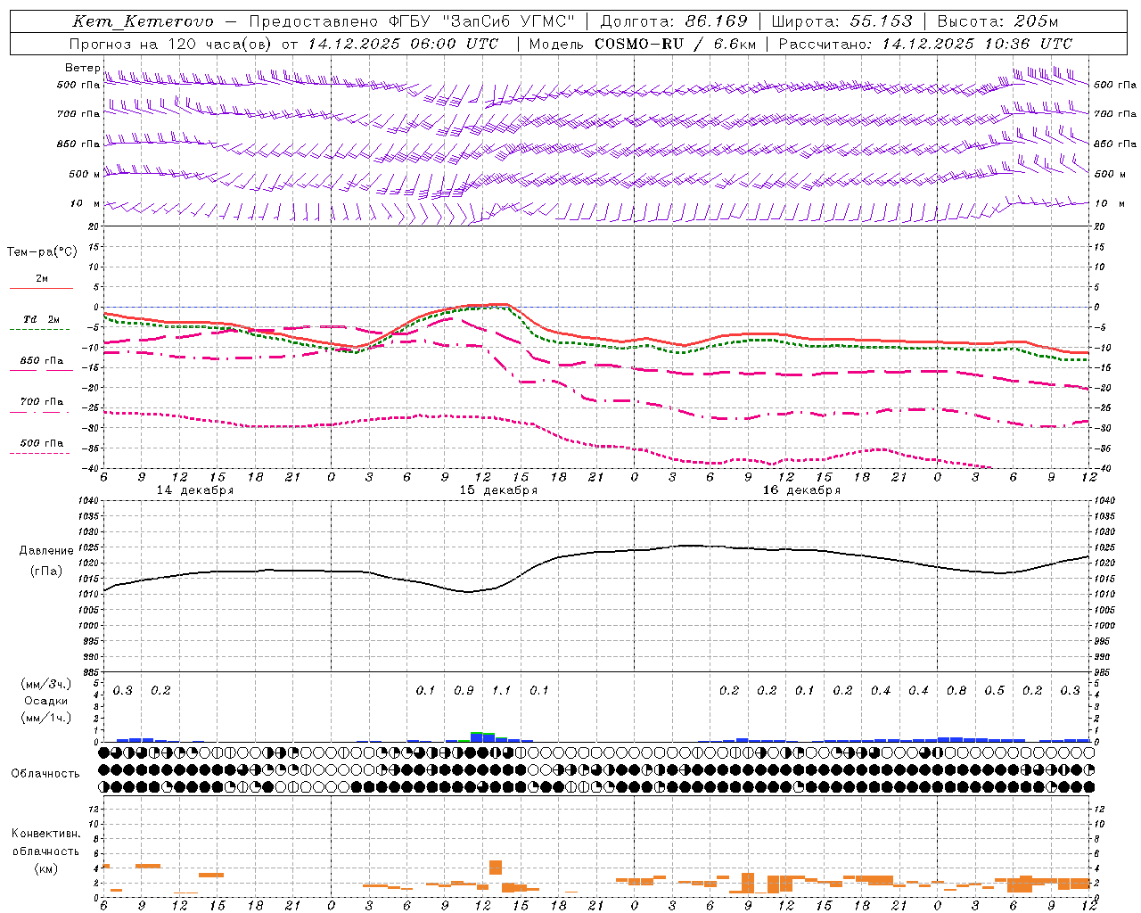Click the dashed line sample under "500 гПа" temperature legend
The height and width of the screenshot is (913, 1141).
pos(39,454)
